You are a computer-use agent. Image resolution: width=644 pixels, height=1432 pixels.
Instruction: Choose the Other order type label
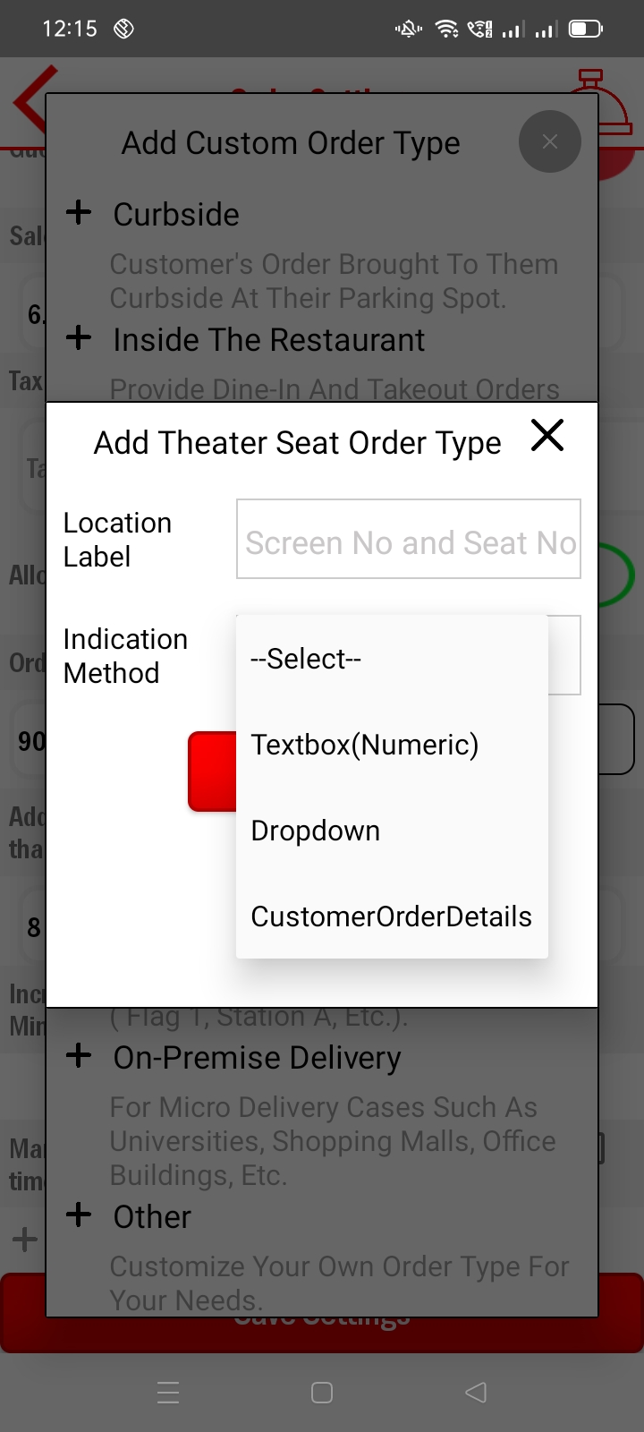click(152, 1217)
